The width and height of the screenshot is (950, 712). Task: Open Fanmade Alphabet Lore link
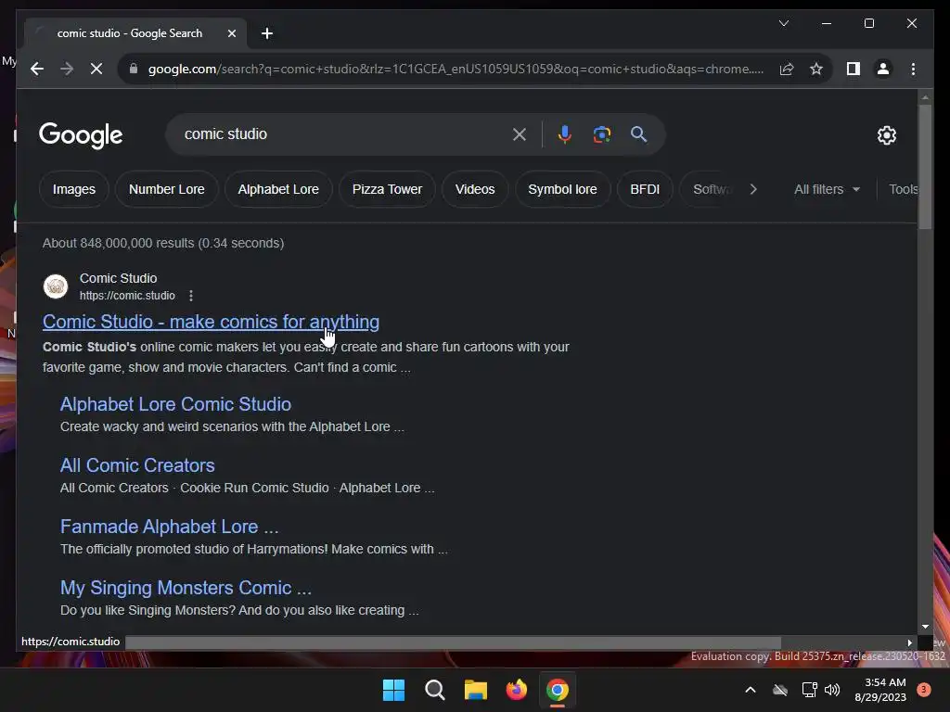tap(170, 527)
